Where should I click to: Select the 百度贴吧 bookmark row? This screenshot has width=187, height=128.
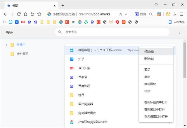pyautogui.click(x=102, y=86)
